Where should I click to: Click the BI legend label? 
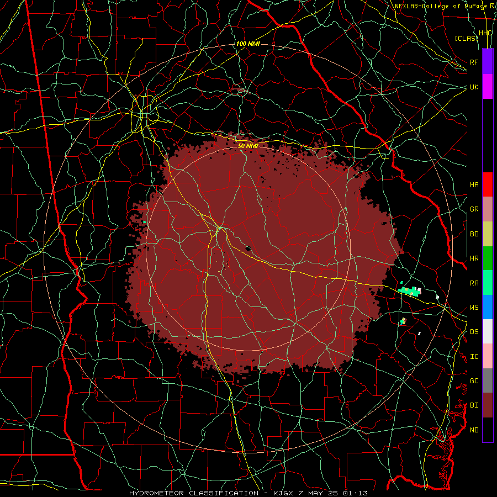474,405
